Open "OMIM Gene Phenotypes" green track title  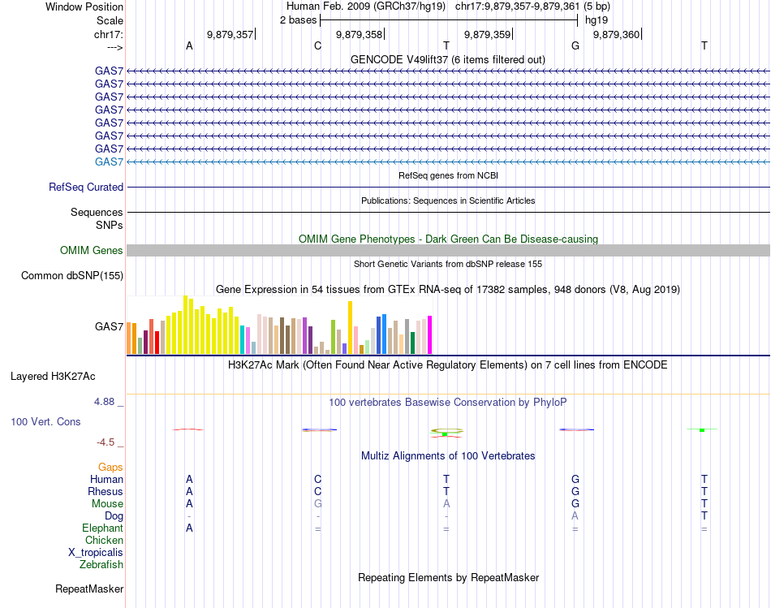pyautogui.click(x=448, y=239)
